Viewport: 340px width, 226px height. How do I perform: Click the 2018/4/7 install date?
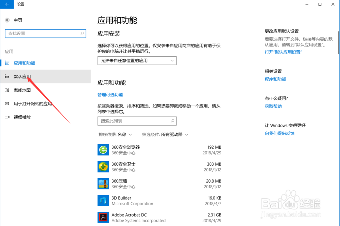click(x=213, y=204)
